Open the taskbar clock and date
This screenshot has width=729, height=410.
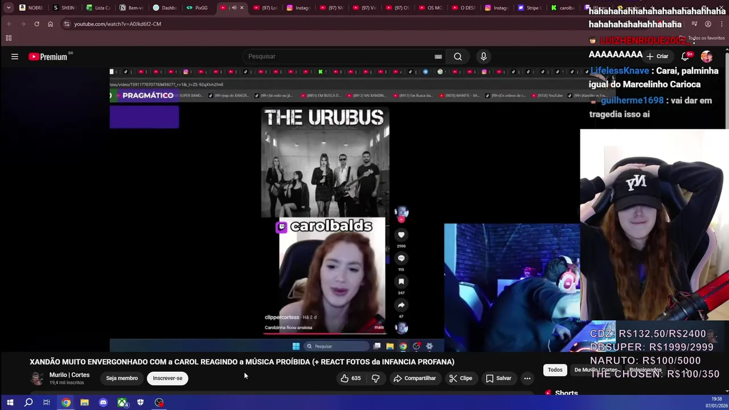coord(716,403)
